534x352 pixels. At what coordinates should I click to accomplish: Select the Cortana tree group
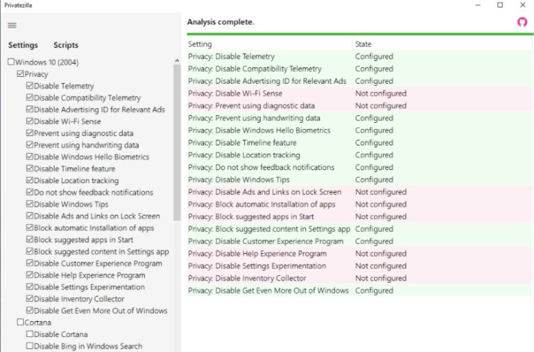click(38, 322)
